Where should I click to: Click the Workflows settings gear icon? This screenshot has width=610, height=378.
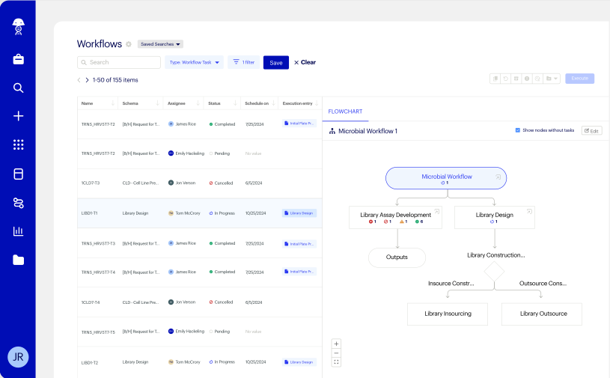129,44
